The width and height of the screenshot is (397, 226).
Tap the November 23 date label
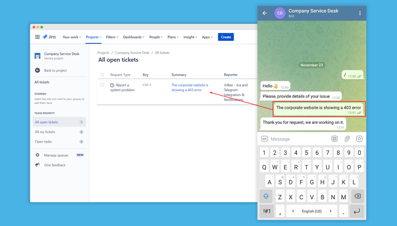click(x=312, y=65)
